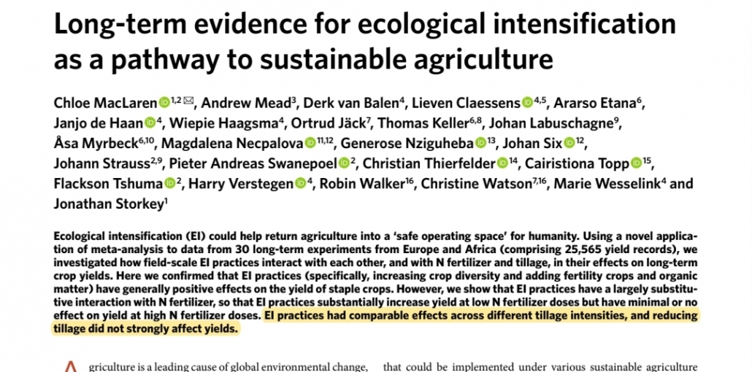Click affiliation superscript 16 after Robin Walker
752x372 pixels.
pos(409,180)
